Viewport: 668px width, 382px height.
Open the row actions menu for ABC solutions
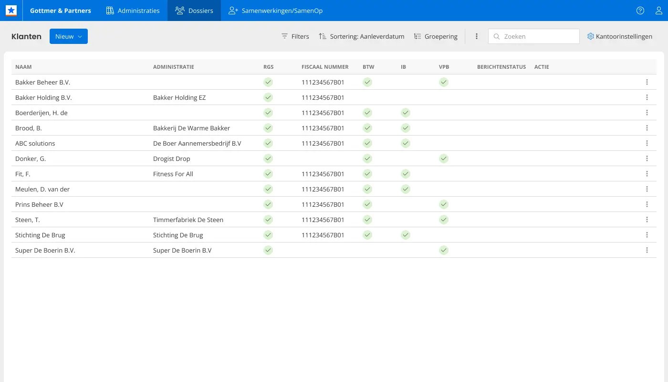click(647, 143)
